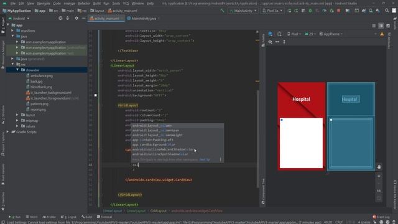Click the warnings triangle icon in preview

coord(382,34)
